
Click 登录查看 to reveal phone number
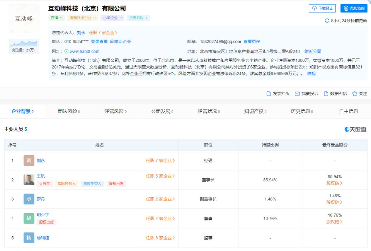(x=99, y=42)
